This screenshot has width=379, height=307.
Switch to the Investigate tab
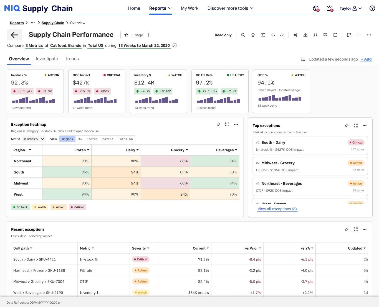(x=47, y=59)
